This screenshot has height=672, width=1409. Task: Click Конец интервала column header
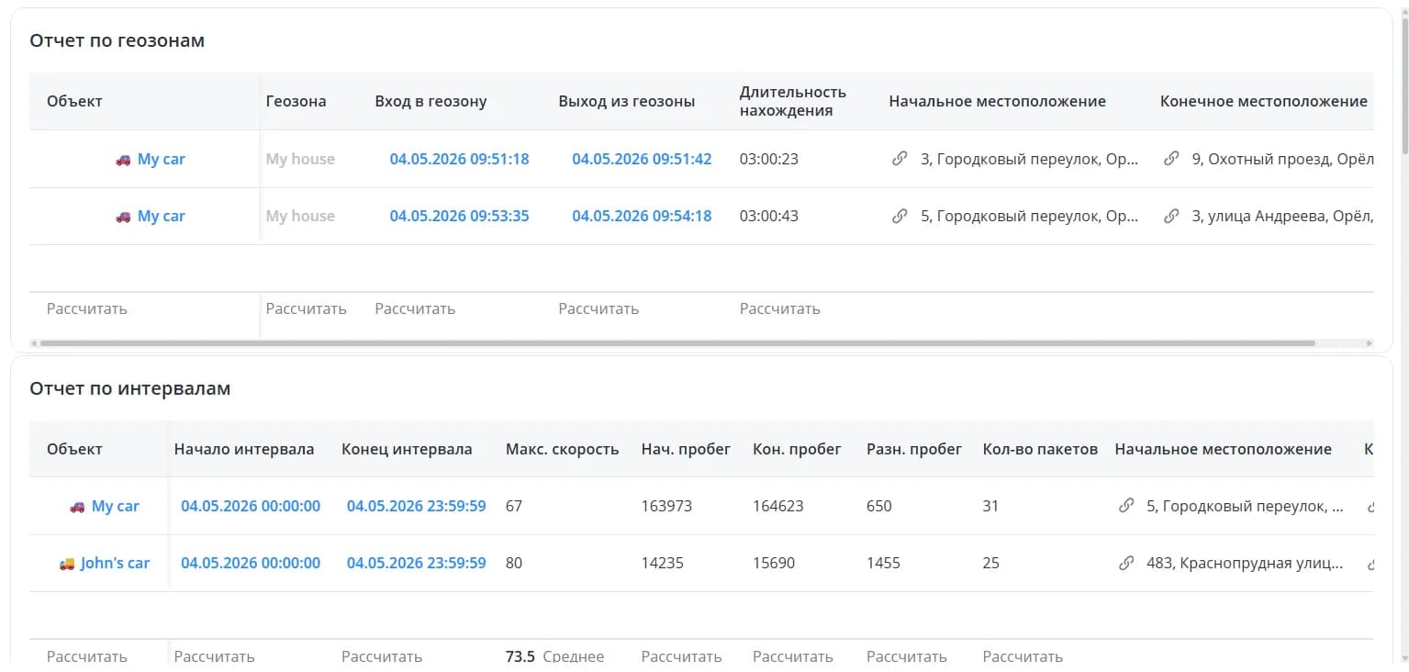point(407,449)
